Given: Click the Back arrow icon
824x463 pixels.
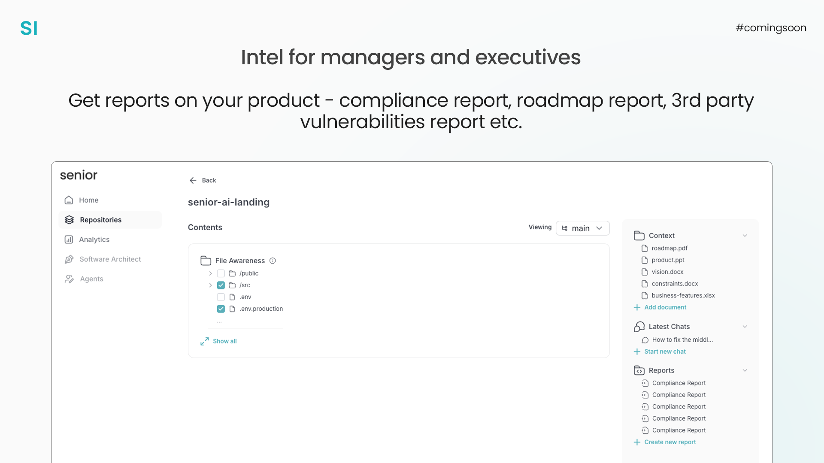Looking at the screenshot, I should point(193,180).
